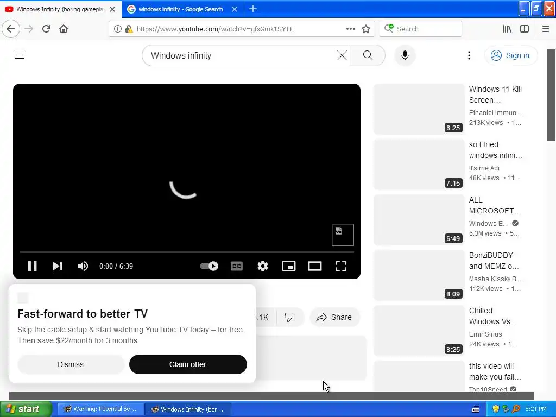Screen dimensions: 556x417
Task: Enter full screen with the fullscreen icon
Action: (x=341, y=266)
